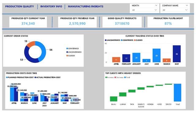The width and height of the screenshot is (196, 113).
Task: Select Confirmed legend marker in order status
Action: click(x=67, y=48)
